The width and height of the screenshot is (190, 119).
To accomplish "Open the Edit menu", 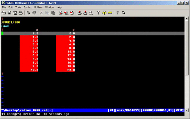I will [x=10, y=7].
